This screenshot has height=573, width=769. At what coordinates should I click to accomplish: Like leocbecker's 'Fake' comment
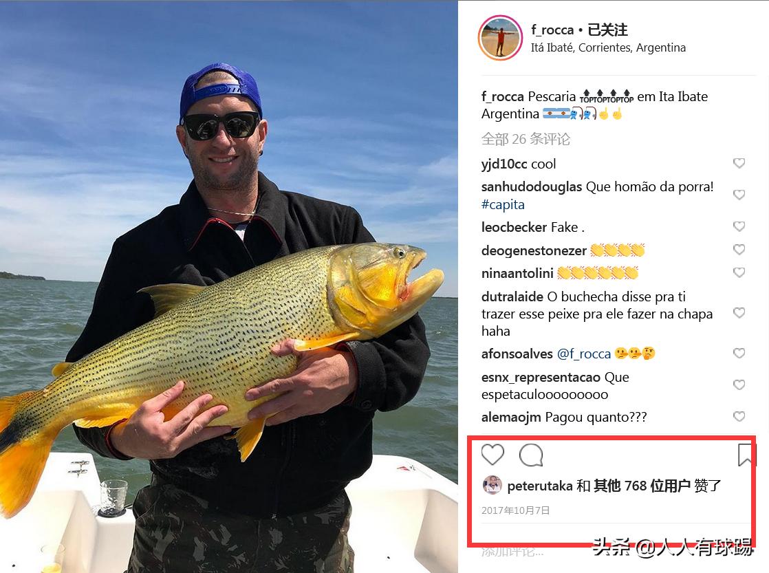pyautogui.click(x=739, y=226)
